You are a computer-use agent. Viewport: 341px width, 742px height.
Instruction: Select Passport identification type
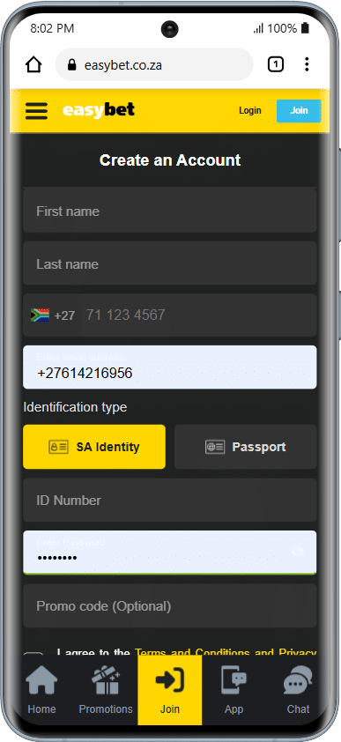coord(246,447)
